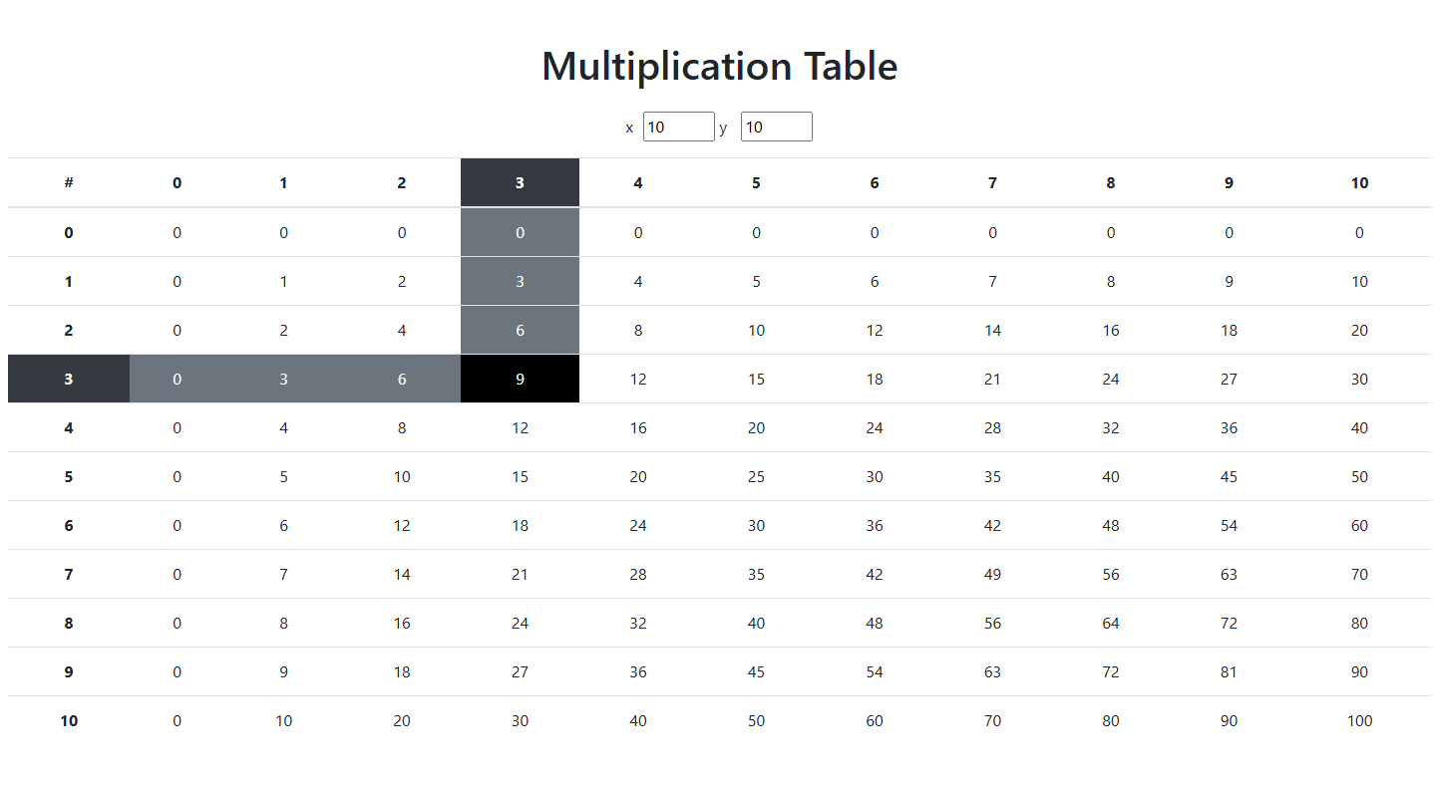Click the column header labeled 0
The image size is (1434, 785).
pos(177,182)
